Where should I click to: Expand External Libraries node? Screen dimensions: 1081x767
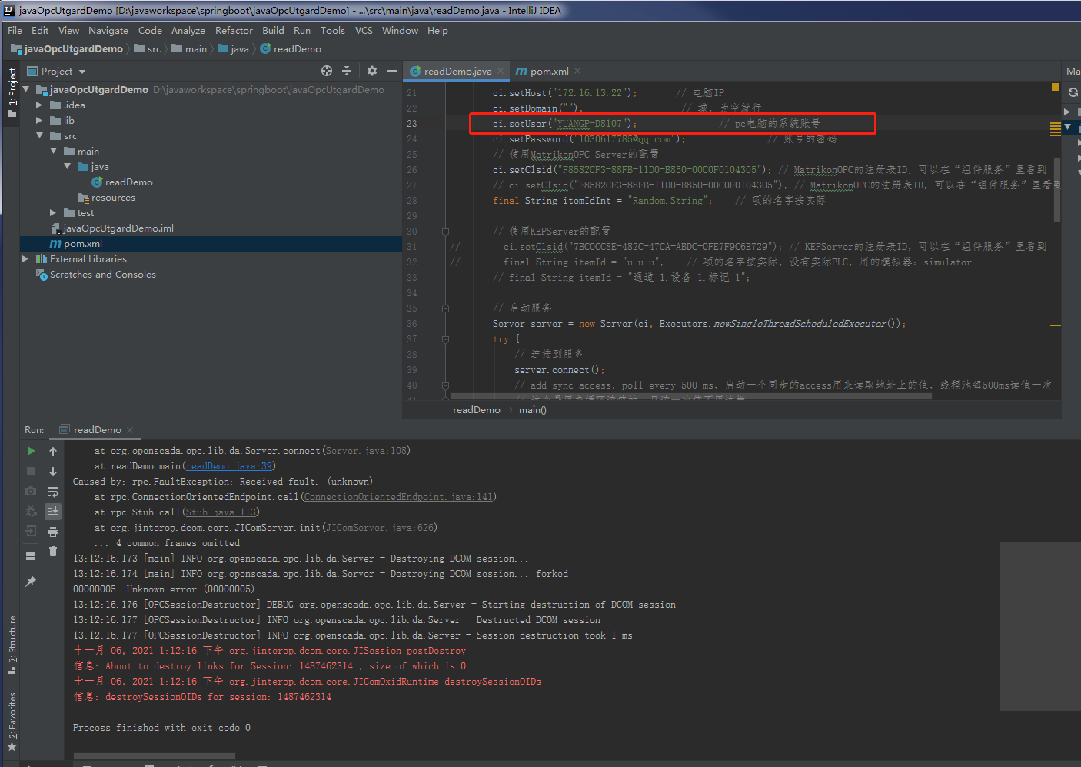coord(25,258)
